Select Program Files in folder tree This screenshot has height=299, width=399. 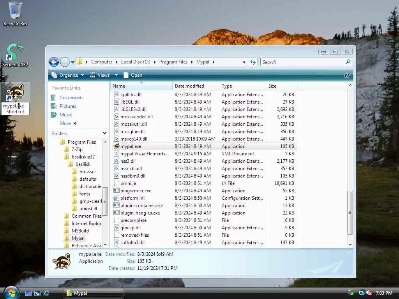82,142
